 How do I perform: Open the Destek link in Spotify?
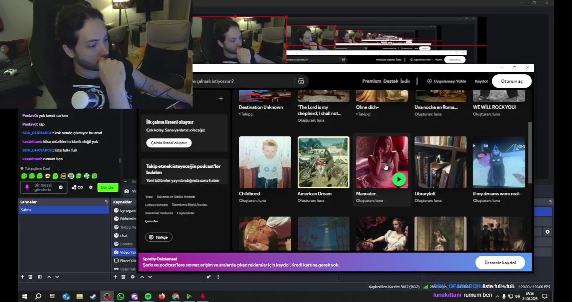390,81
